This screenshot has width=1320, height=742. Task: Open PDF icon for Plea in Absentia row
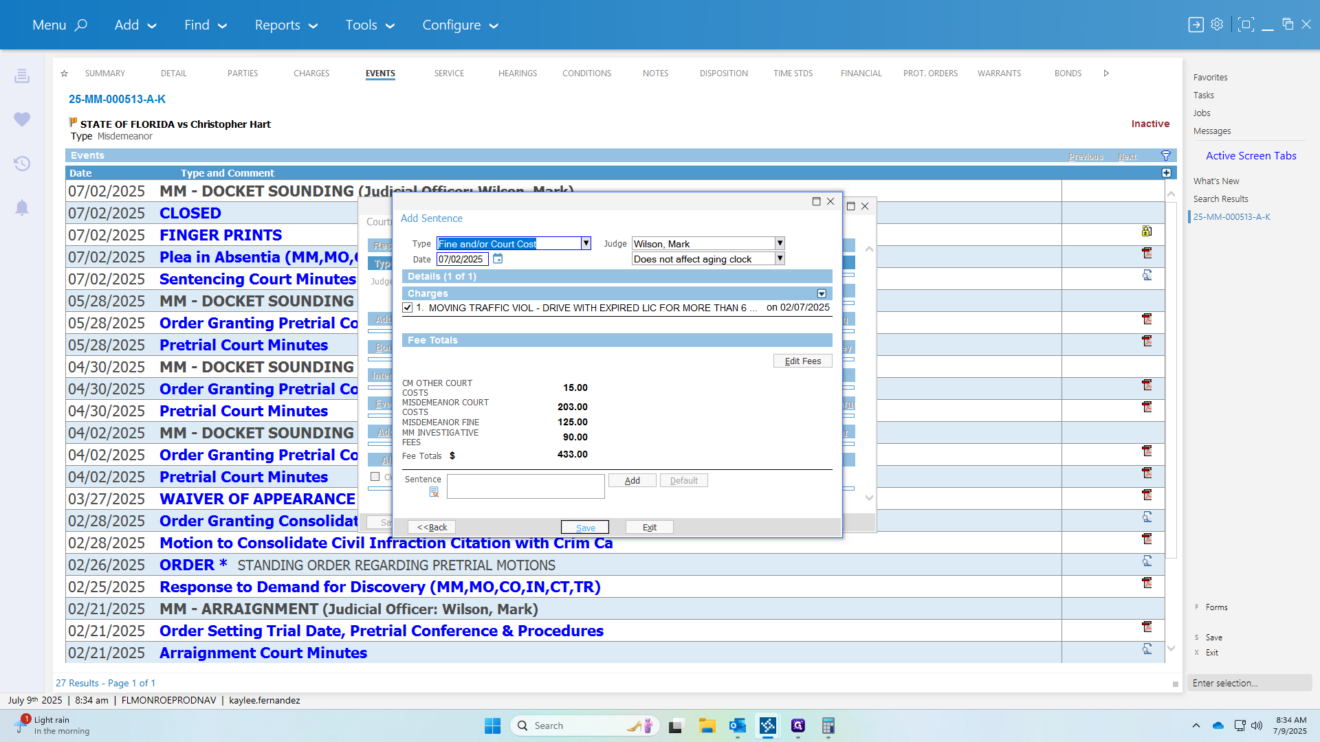coord(1147,254)
